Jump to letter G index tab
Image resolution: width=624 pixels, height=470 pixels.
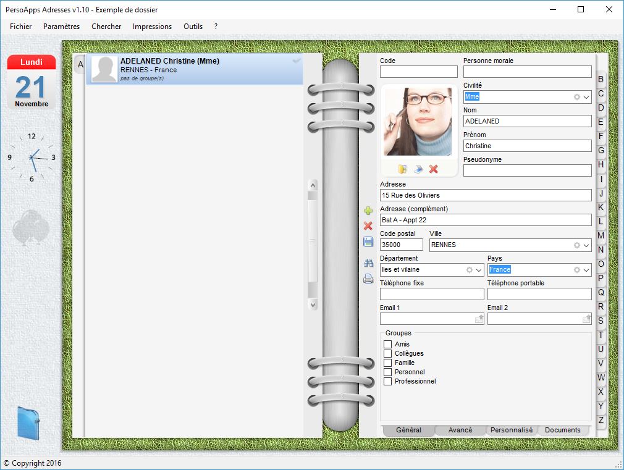click(601, 151)
